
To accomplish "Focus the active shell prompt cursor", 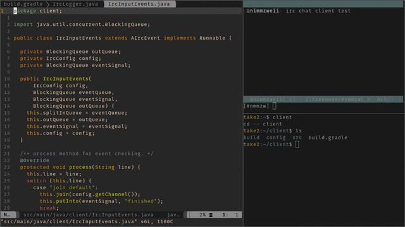I will (297, 144).
